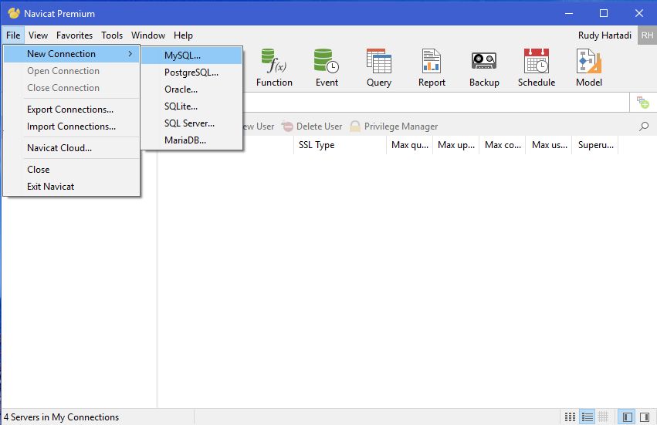Image resolution: width=657 pixels, height=425 pixels.
Task: Open the File menu
Action: [13, 35]
